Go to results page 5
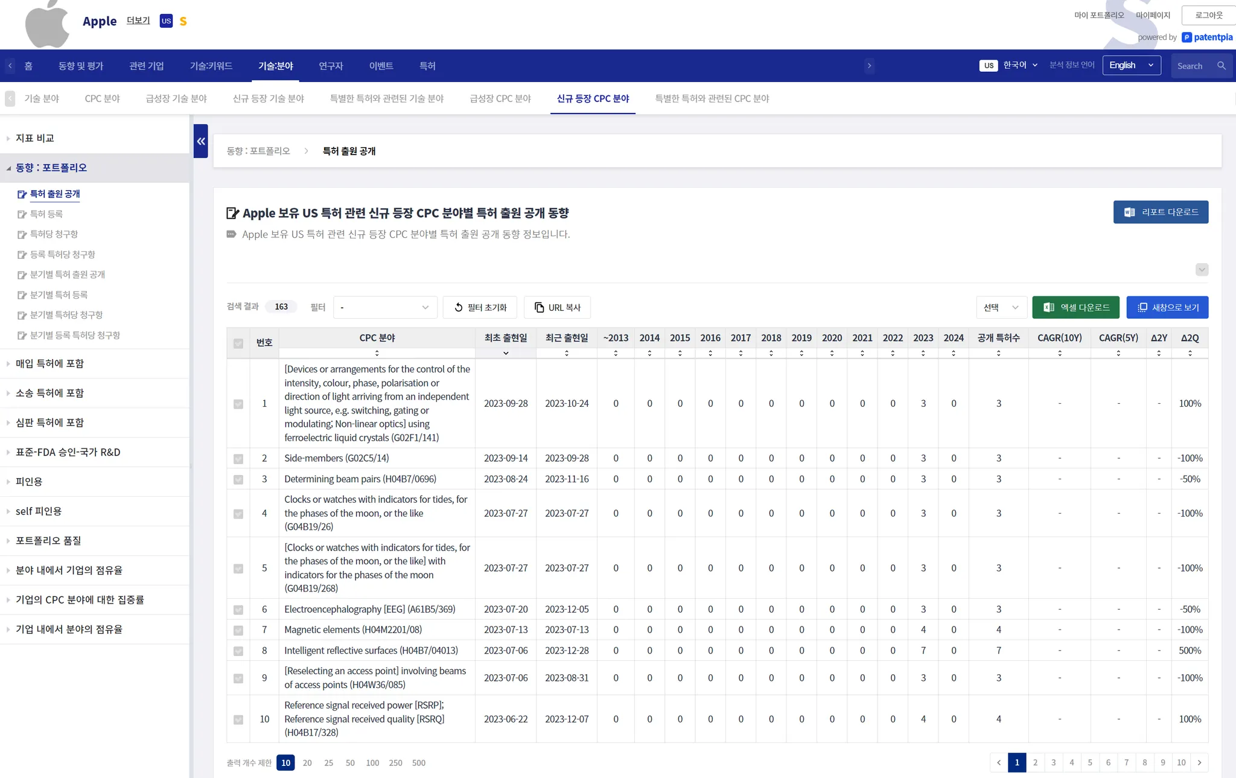The height and width of the screenshot is (778, 1236). pos(1089,762)
